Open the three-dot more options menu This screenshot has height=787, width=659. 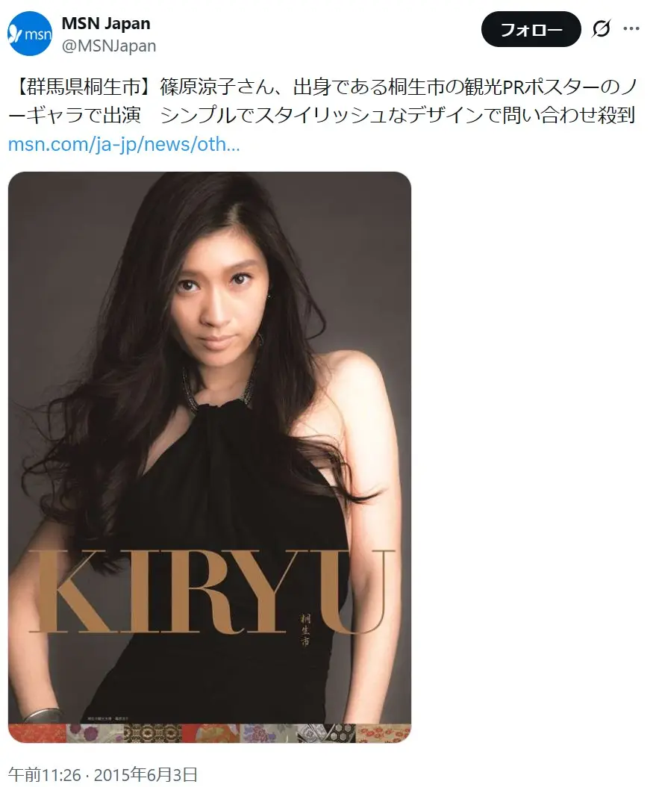(x=631, y=28)
